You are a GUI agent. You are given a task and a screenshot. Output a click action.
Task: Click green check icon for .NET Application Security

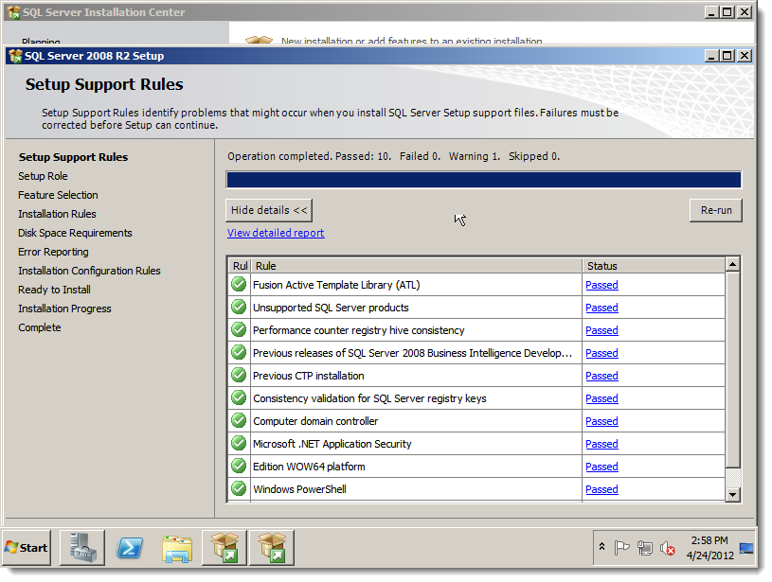(239, 443)
